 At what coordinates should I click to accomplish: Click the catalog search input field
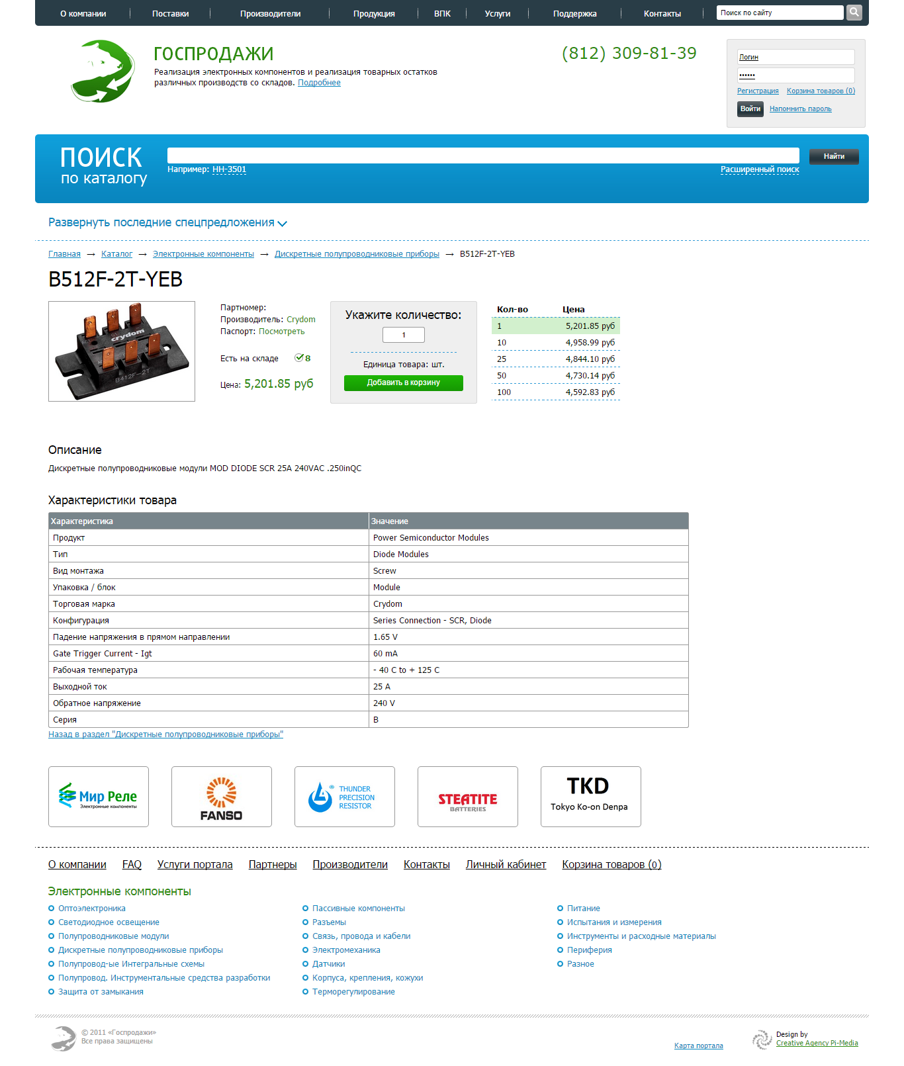[483, 155]
